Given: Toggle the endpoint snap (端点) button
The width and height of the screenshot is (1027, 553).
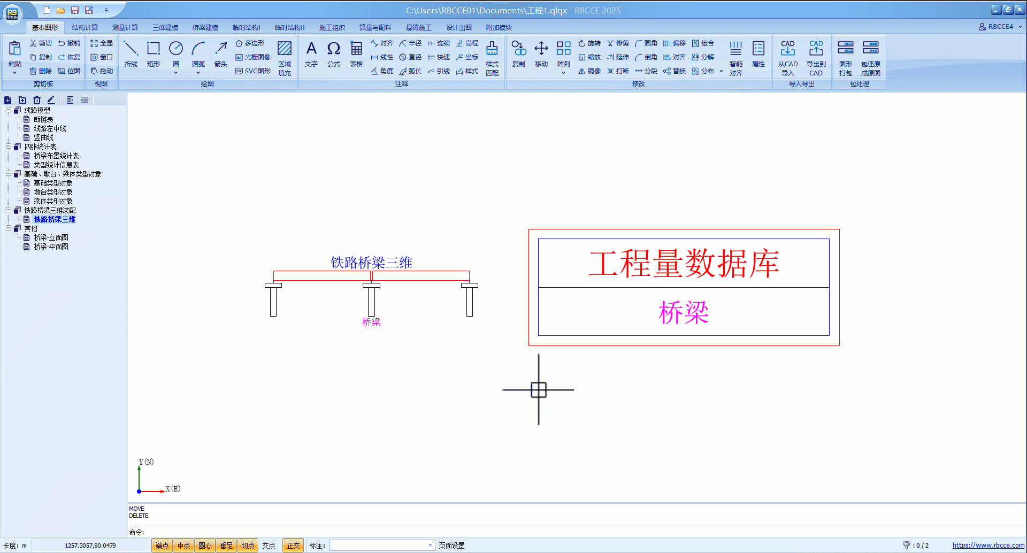Looking at the screenshot, I should pos(162,546).
